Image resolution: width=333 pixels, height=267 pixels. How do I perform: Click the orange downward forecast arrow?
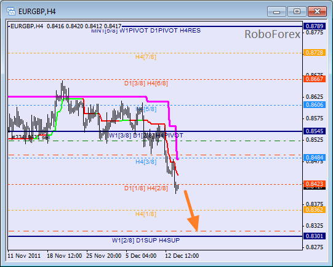pos(192,211)
